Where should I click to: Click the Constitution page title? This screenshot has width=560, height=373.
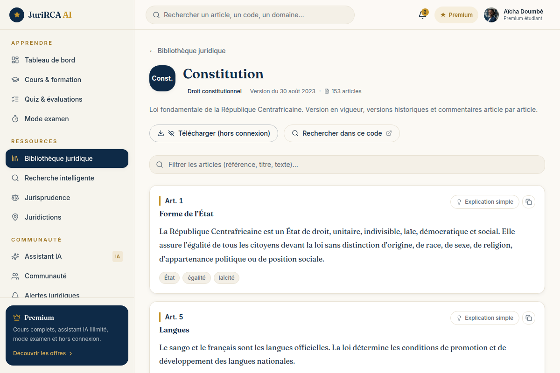point(223,74)
